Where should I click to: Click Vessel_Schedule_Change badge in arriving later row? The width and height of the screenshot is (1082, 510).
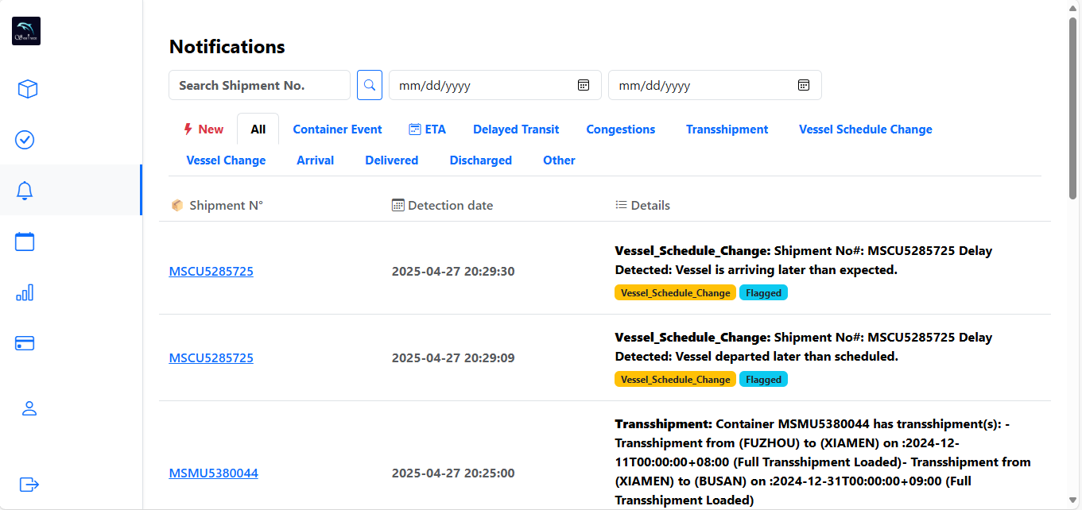pos(676,292)
